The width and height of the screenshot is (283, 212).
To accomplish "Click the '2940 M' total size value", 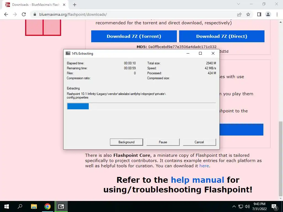I will [x=211, y=63].
